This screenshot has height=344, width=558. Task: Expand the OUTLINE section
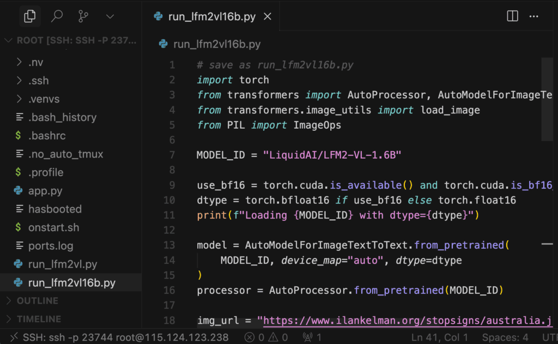[x=38, y=301]
